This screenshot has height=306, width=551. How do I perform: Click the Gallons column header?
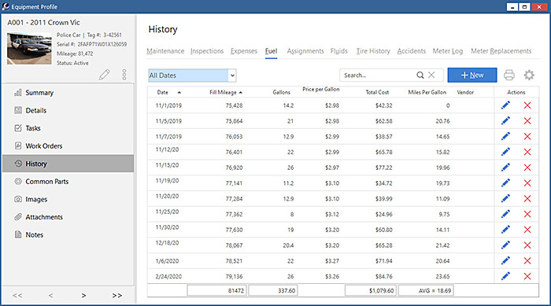[282, 92]
